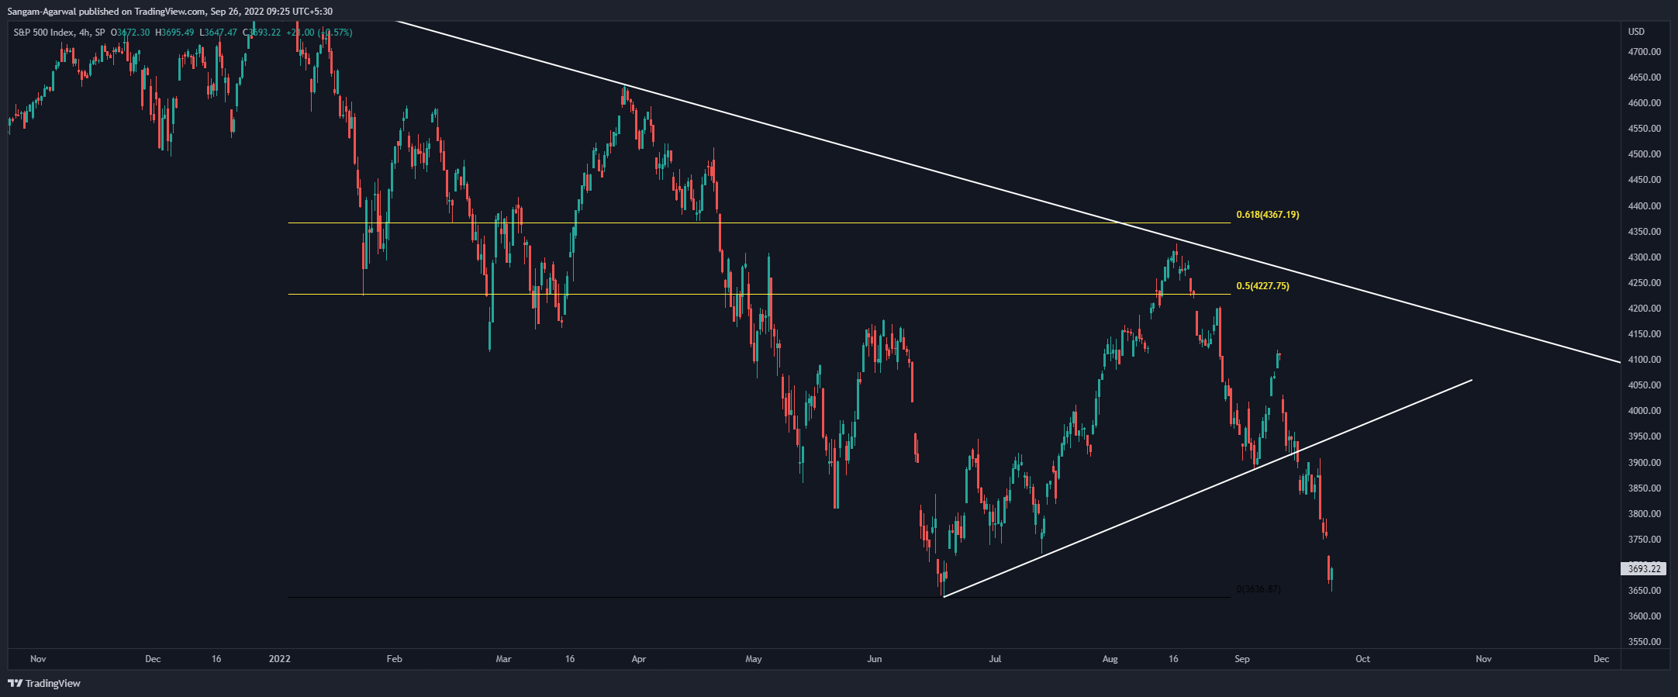Click the 2022 year label on time axis

pos(280,659)
